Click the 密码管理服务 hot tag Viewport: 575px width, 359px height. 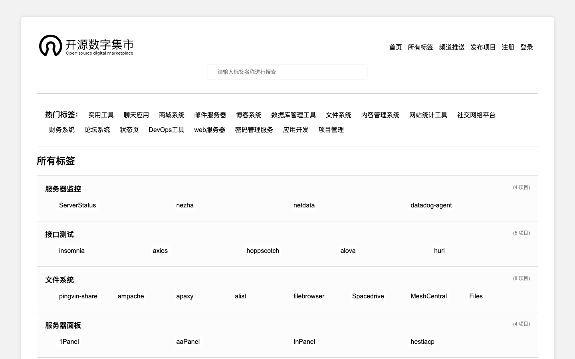(x=254, y=130)
